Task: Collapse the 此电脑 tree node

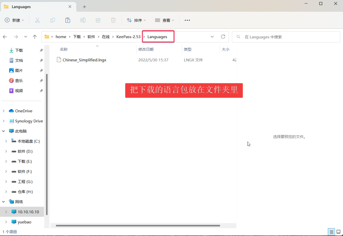Action: coord(3,131)
